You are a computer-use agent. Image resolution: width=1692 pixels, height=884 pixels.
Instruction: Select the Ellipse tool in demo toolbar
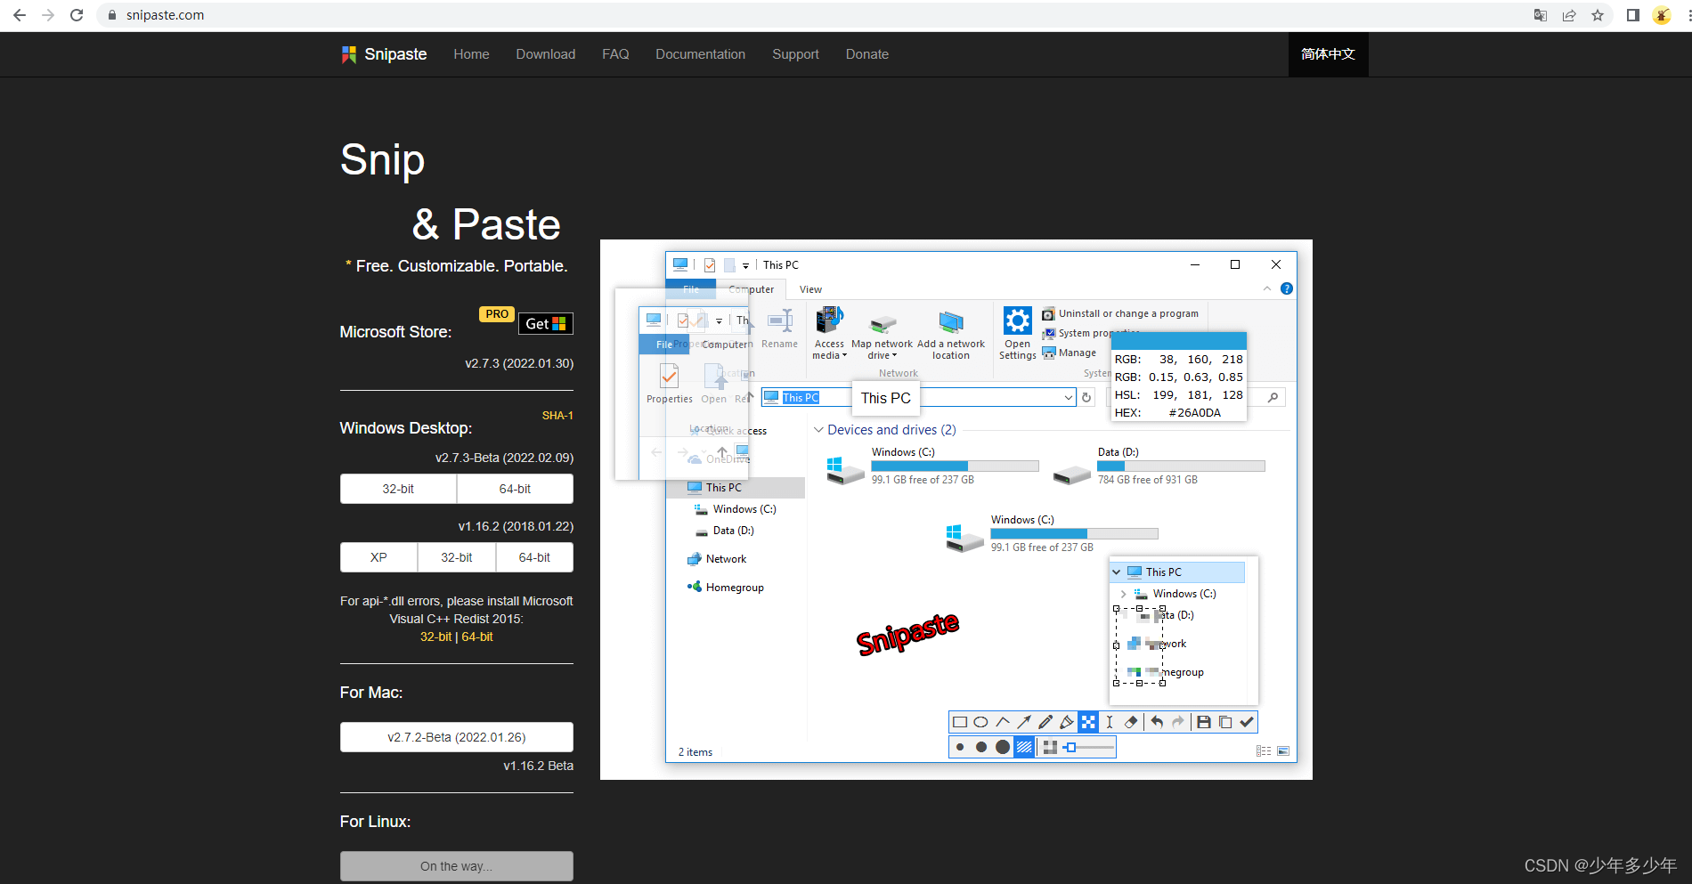(x=980, y=722)
